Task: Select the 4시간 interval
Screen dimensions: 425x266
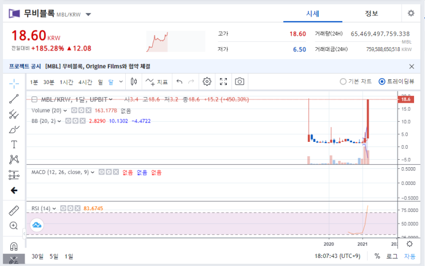Action: click(x=86, y=82)
